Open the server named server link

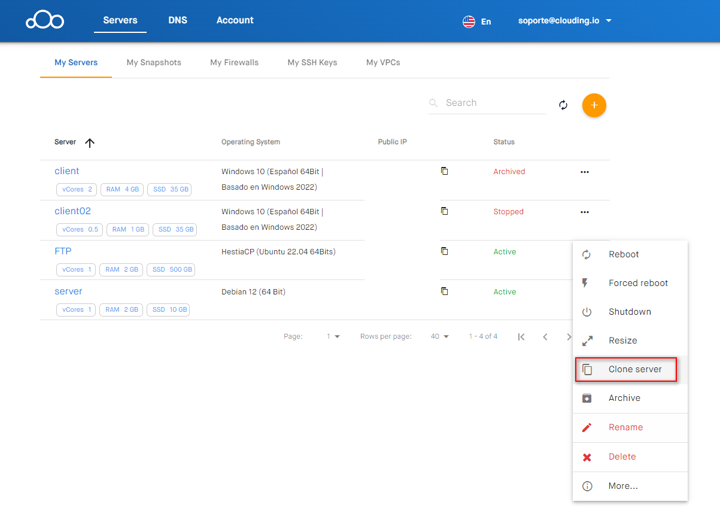68,291
